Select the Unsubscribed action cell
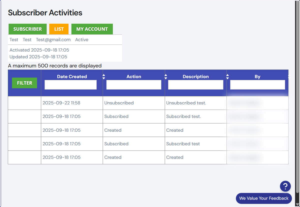 [x=134, y=103]
